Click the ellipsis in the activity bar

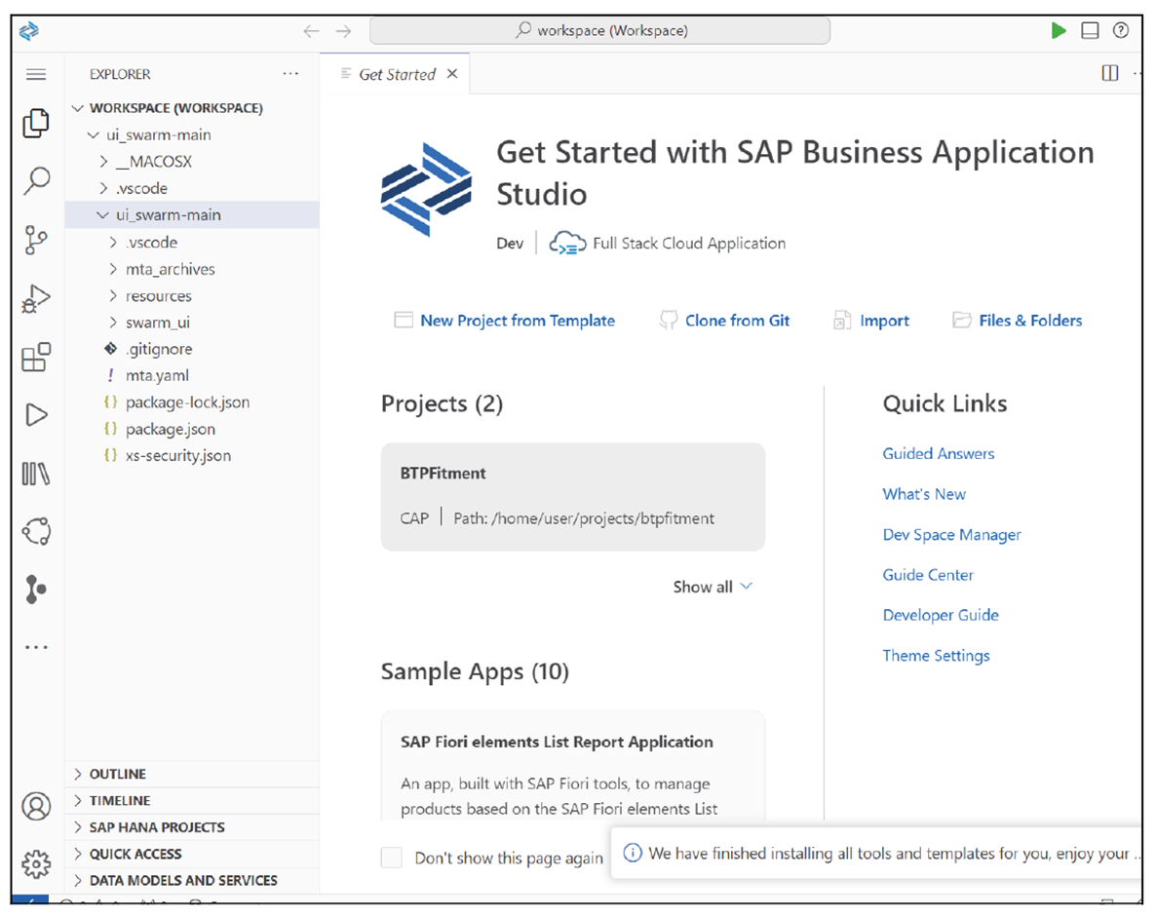[36, 646]
